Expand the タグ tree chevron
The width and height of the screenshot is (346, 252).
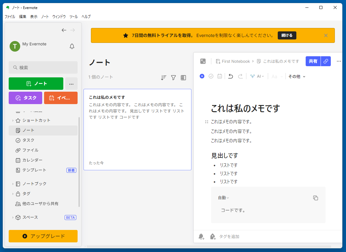click(x=13, y=194)
